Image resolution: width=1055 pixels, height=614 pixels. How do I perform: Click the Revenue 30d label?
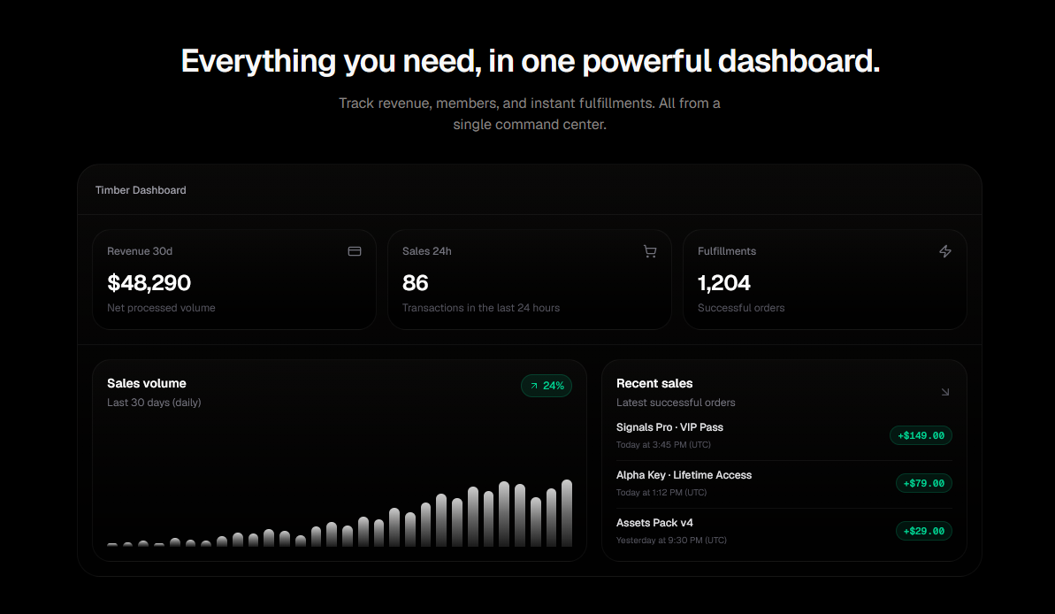(x=140, y=251)
